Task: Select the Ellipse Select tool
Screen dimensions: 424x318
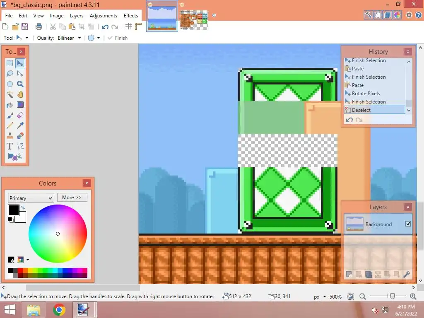Action: [x=10, y=84]
